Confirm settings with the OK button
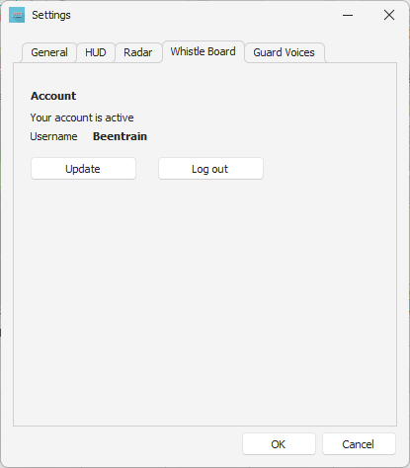This screenshot has width=410, height=468. [279, 444]
